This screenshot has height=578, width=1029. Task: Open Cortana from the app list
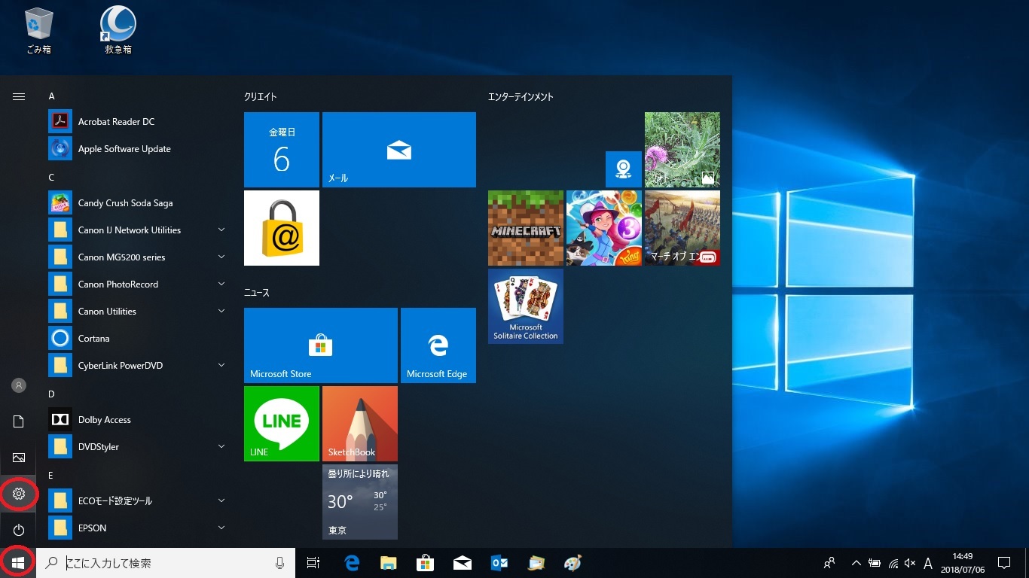point(137,339)
